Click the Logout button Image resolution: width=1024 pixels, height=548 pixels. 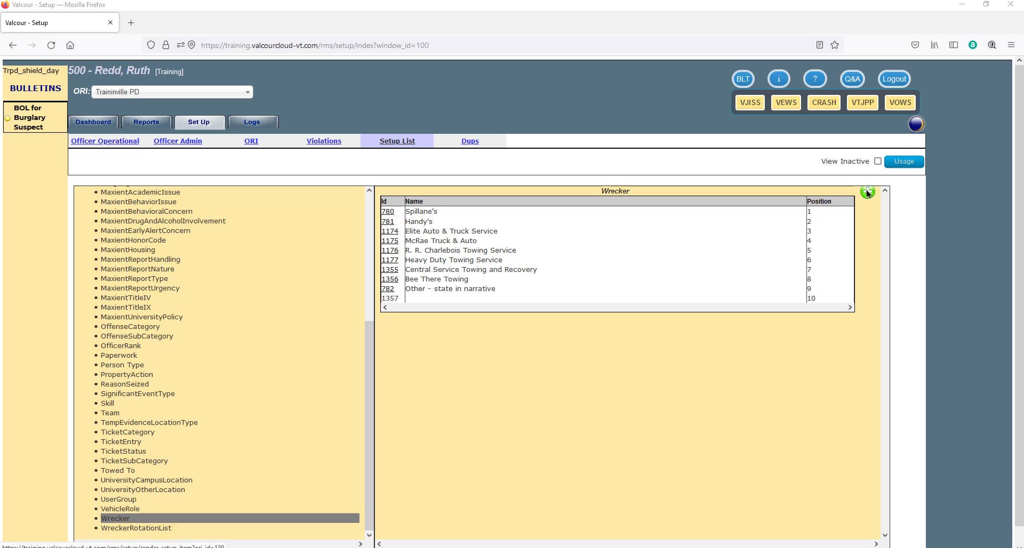893,78
